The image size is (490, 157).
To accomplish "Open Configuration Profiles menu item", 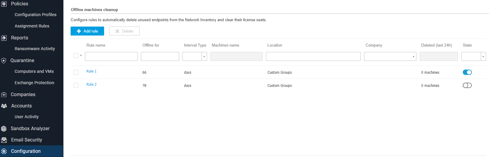I will coord(35,15).
